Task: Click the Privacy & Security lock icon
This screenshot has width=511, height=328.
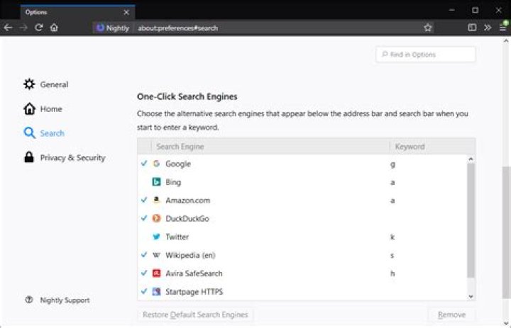Action: click(x=29, y=157)
